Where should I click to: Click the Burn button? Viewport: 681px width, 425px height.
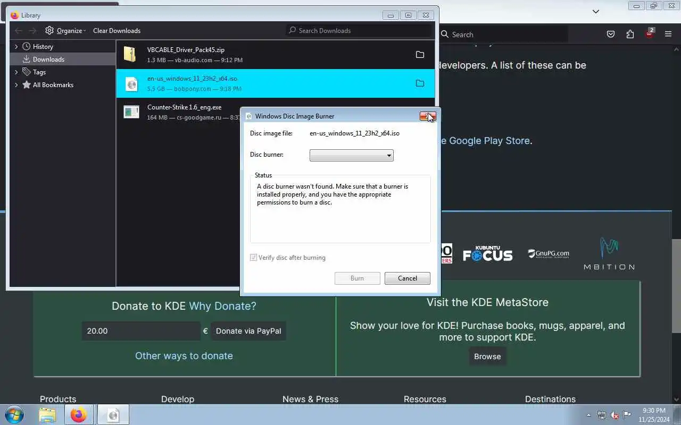pyautogui.click(x=357, y=278)
